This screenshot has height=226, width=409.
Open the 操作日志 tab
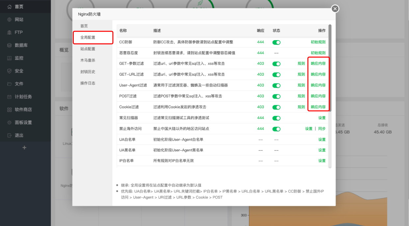(x=88, y=83)
